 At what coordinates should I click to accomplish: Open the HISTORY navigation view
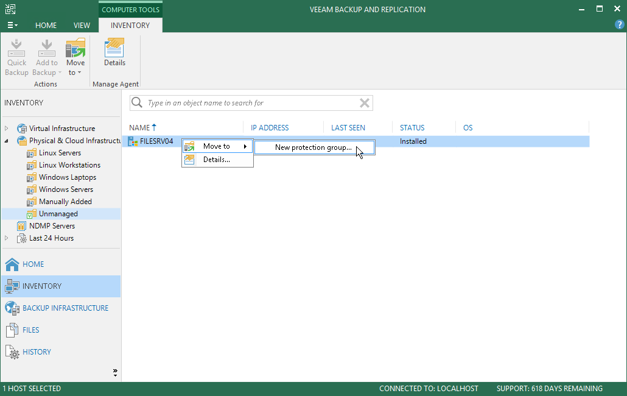tap(61, 352)
